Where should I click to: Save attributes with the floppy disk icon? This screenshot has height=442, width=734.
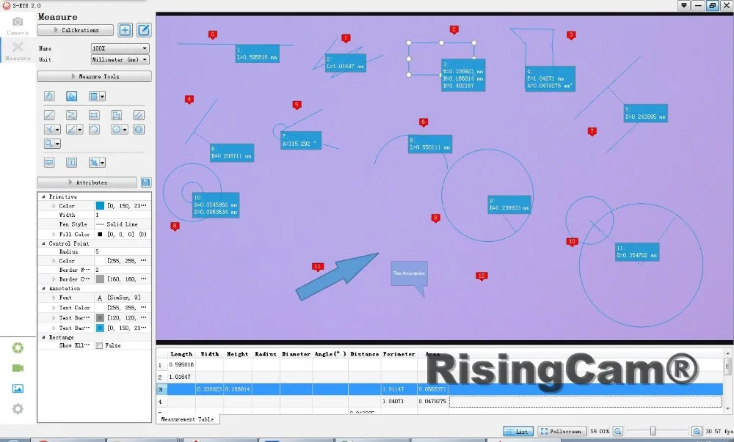point(145,183)
